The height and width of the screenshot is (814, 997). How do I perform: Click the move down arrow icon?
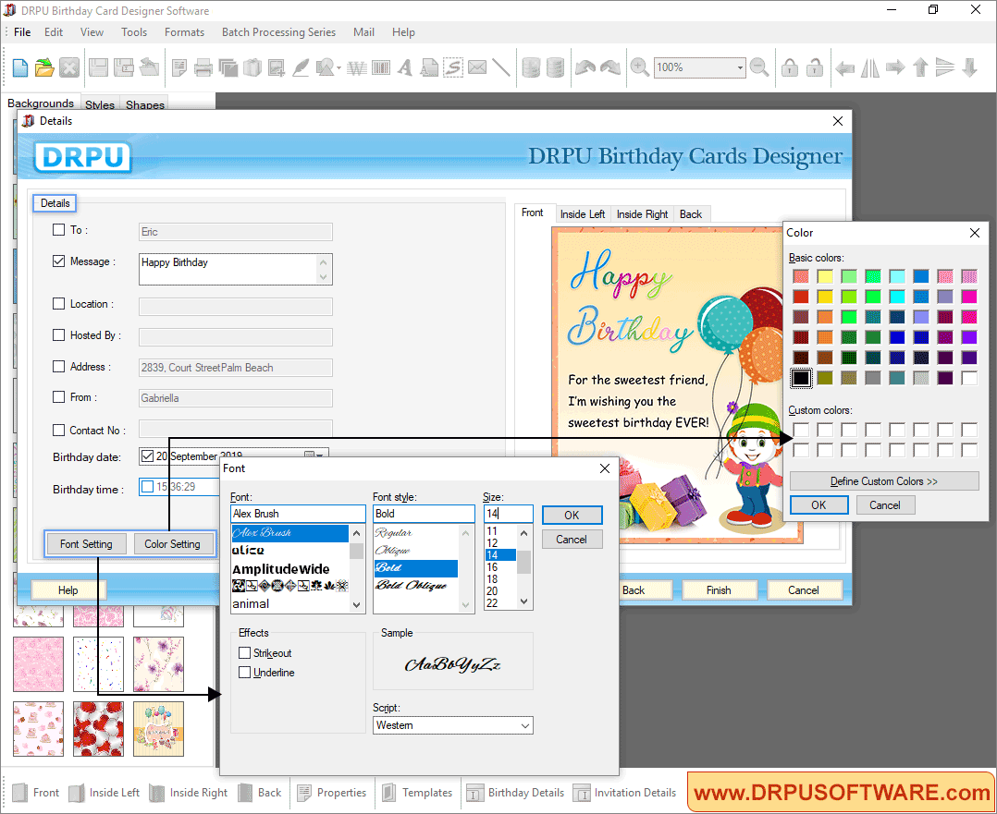969,67
